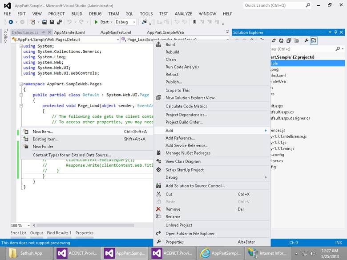Screen dimensions: 347x260
Task: Open the Toolbox side panel tab
Action: [6, 36]
